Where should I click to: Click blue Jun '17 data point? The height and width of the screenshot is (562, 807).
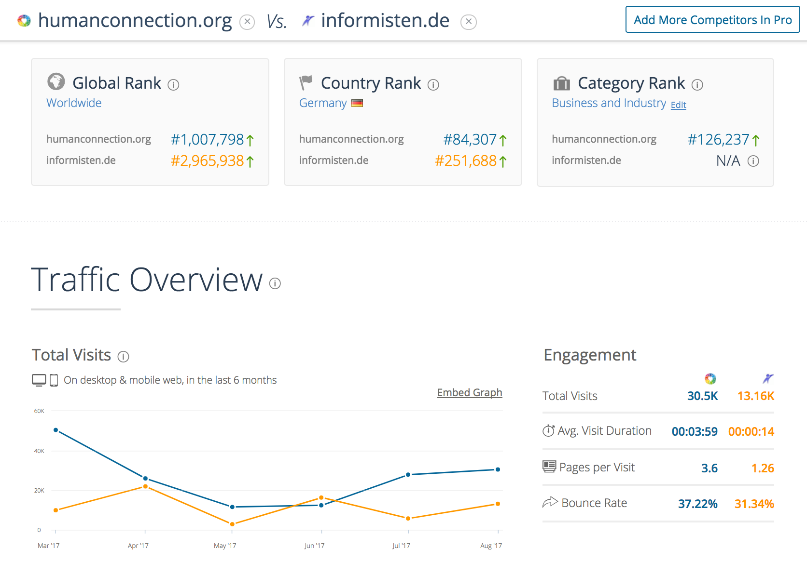tap(321, 505)
